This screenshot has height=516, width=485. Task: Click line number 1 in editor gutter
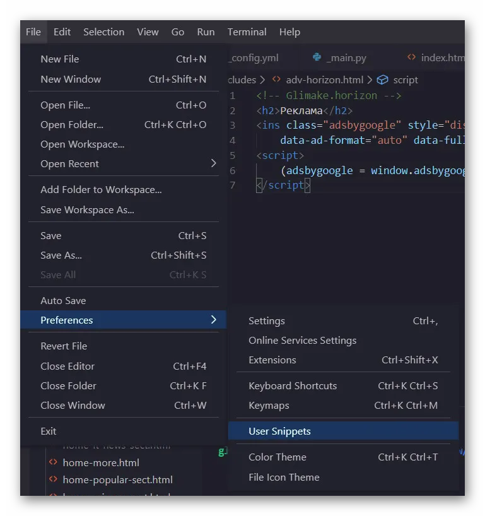(x=232, y=96)
